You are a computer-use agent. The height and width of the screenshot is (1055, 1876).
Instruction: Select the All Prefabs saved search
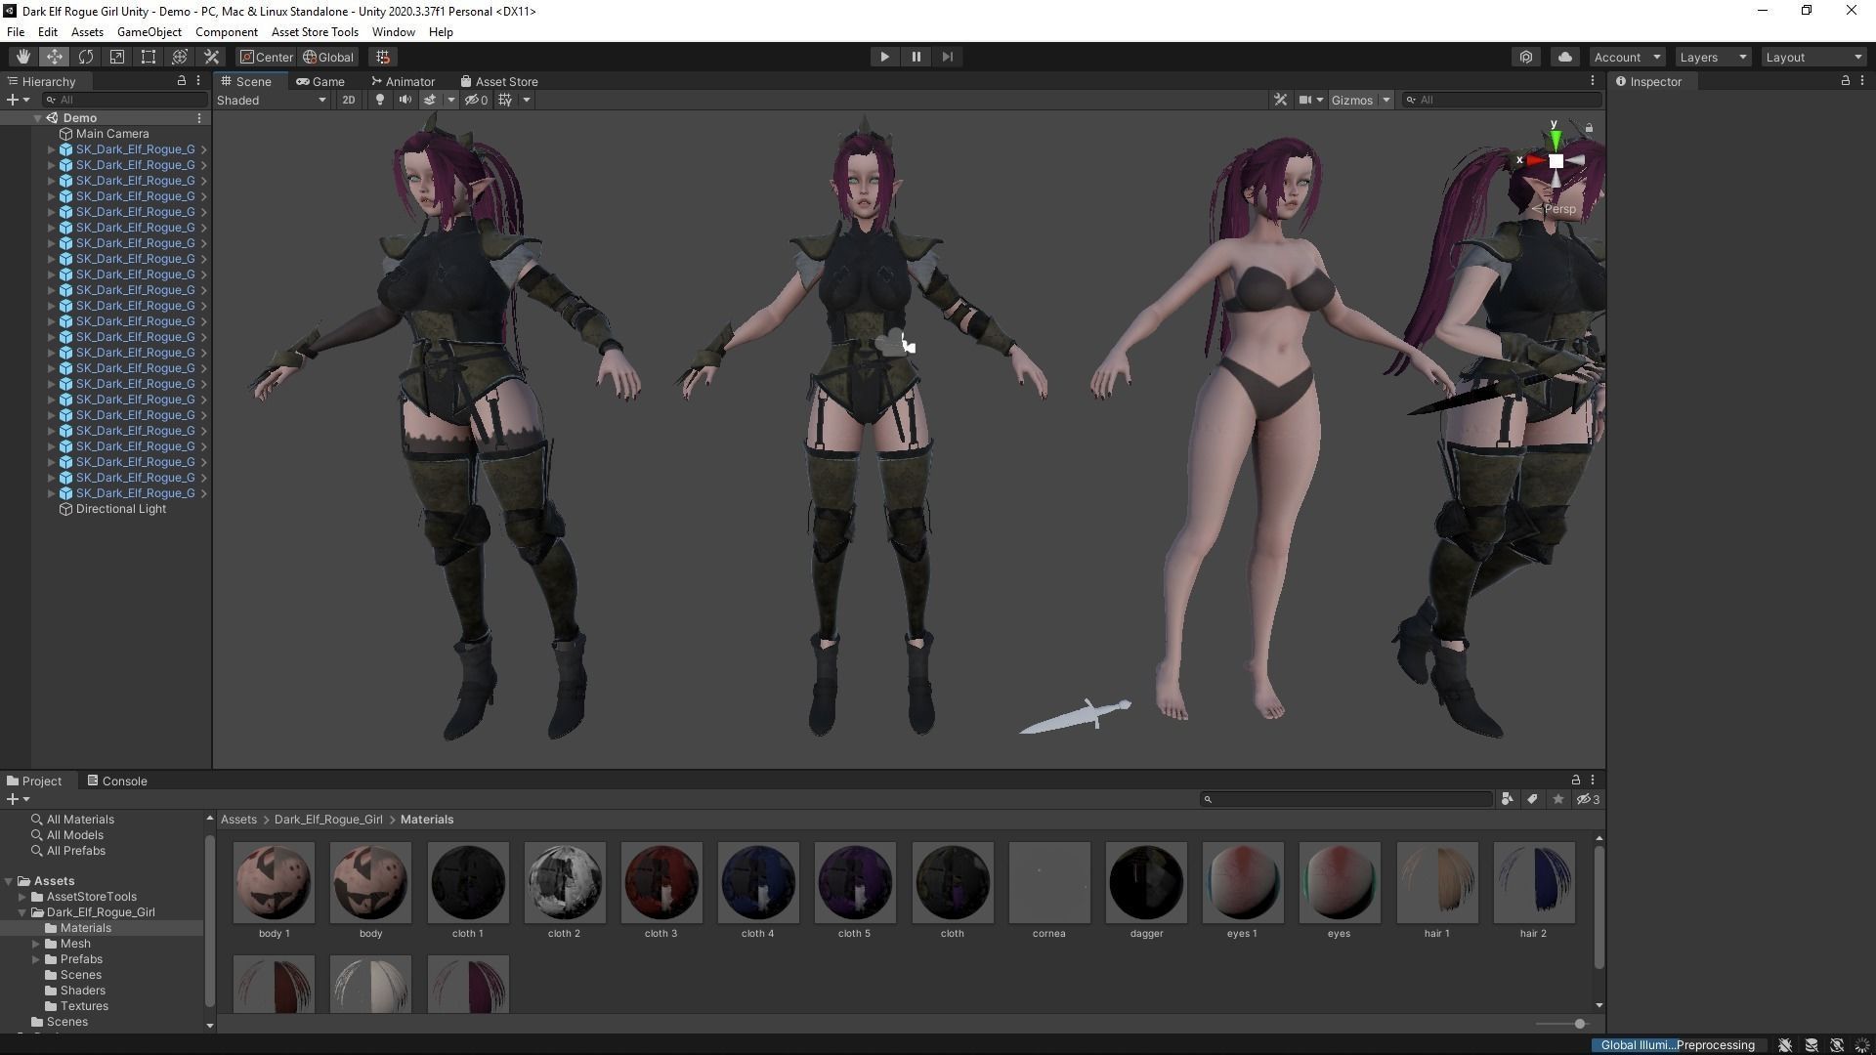(75, 851)
